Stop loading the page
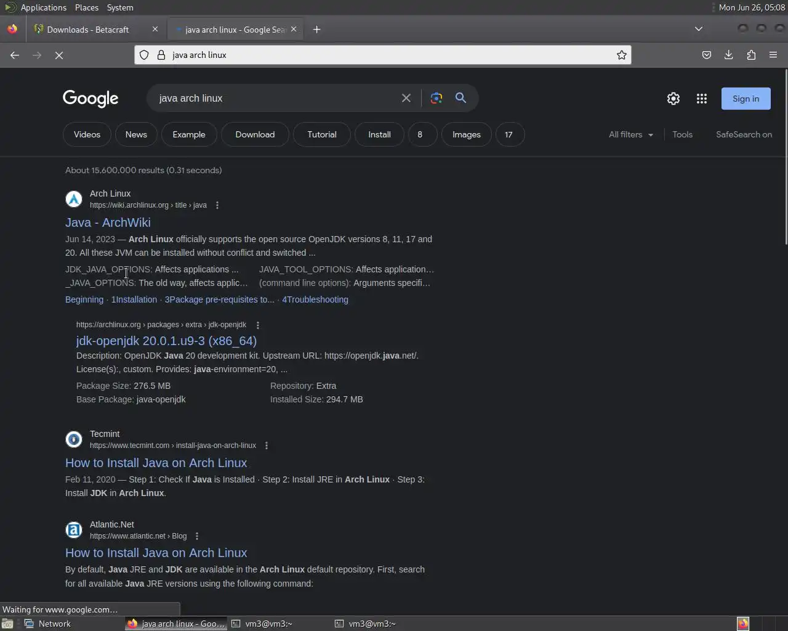788x631 pixels. pyautogui.click(x=59, y=55)
